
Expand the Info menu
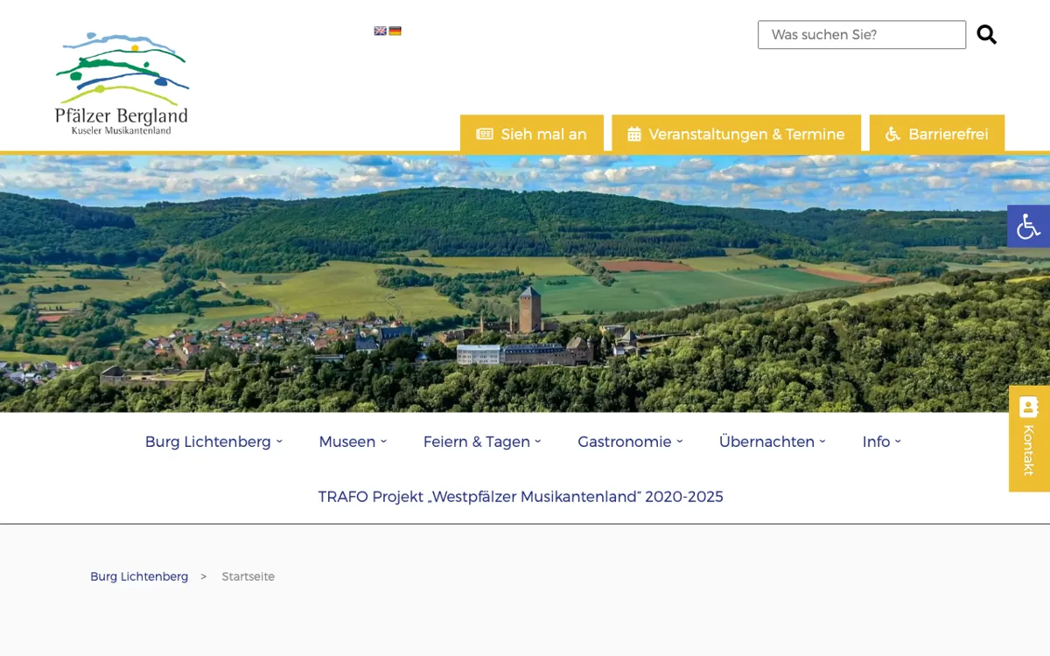pyautogui.click(x=882, y=442)
